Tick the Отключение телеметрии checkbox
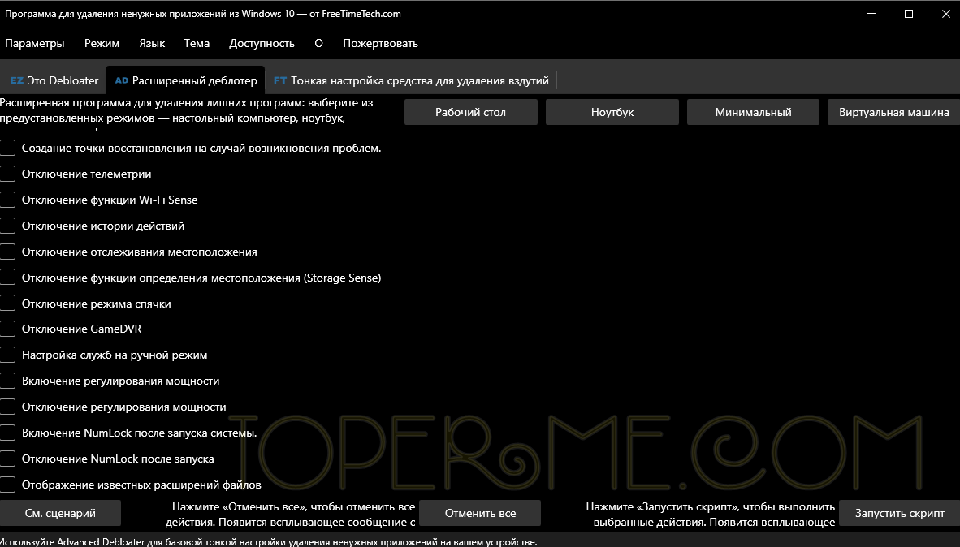The width and height of the screenshot is (960, 547). (7, 174)
